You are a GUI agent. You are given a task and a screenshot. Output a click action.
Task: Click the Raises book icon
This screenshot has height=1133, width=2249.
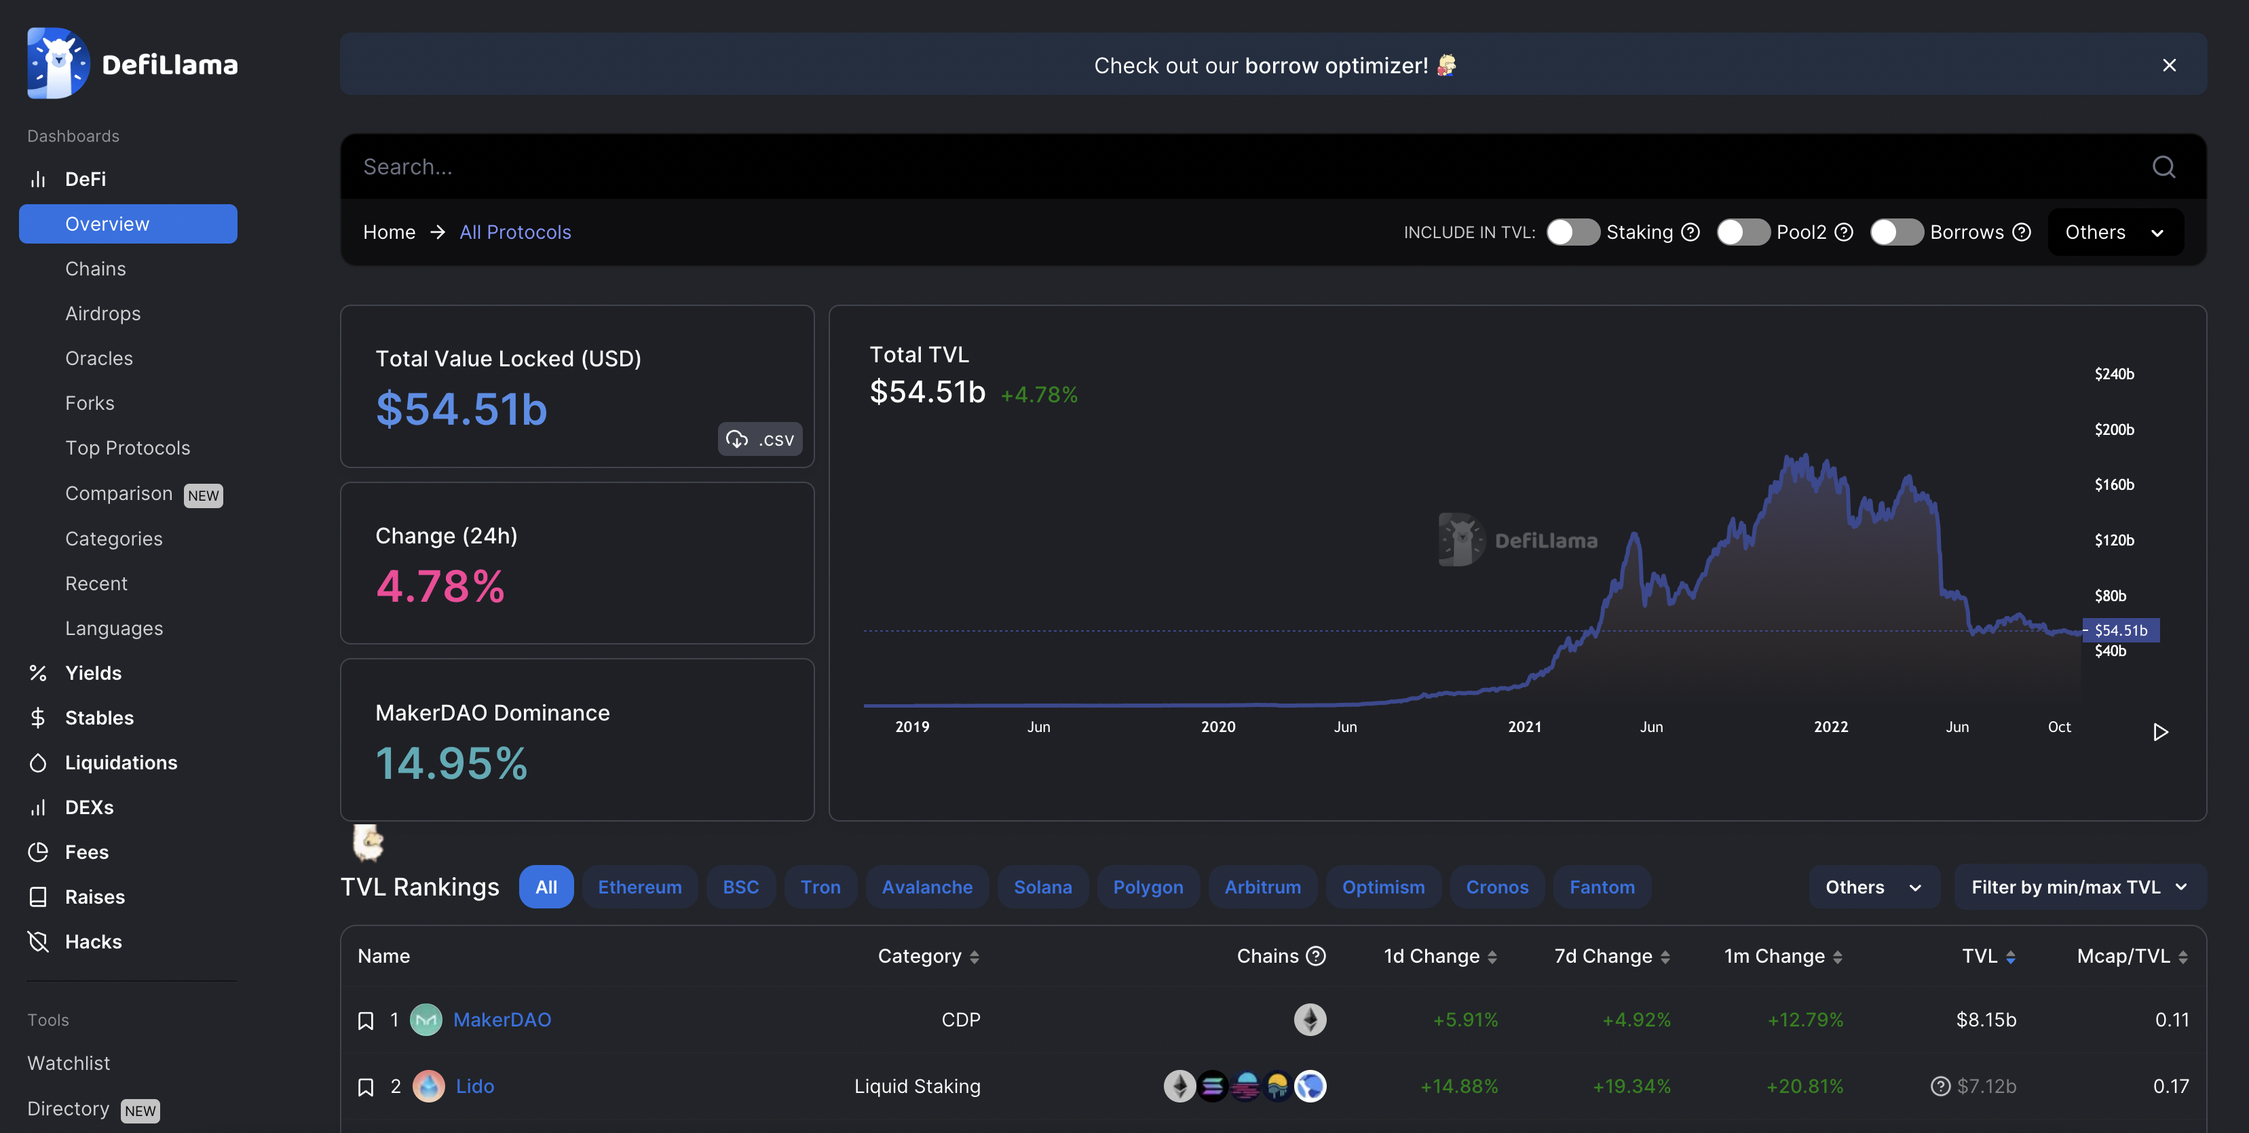[37, 896]
